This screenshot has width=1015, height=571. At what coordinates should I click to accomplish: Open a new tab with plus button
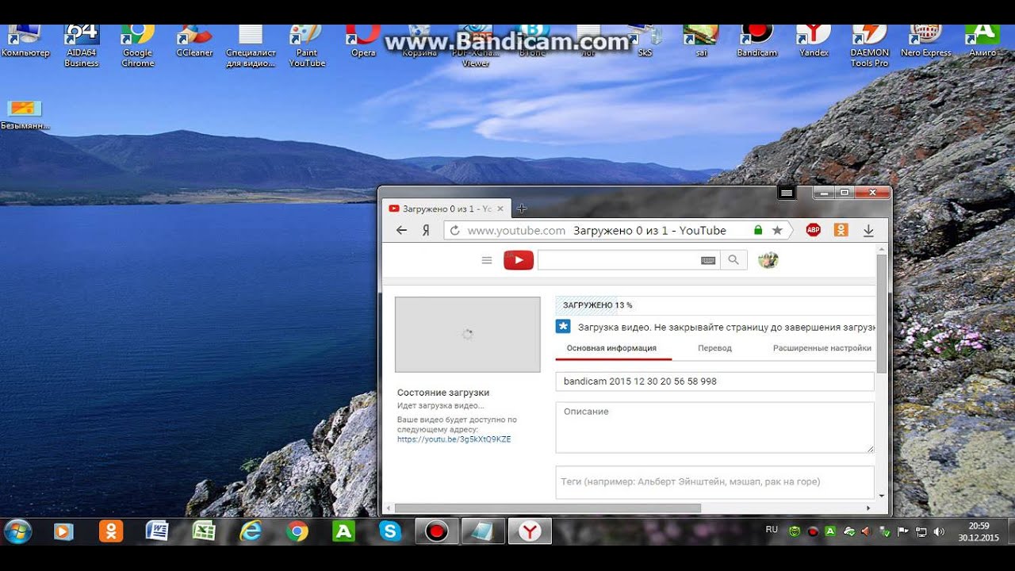point(522,209)
